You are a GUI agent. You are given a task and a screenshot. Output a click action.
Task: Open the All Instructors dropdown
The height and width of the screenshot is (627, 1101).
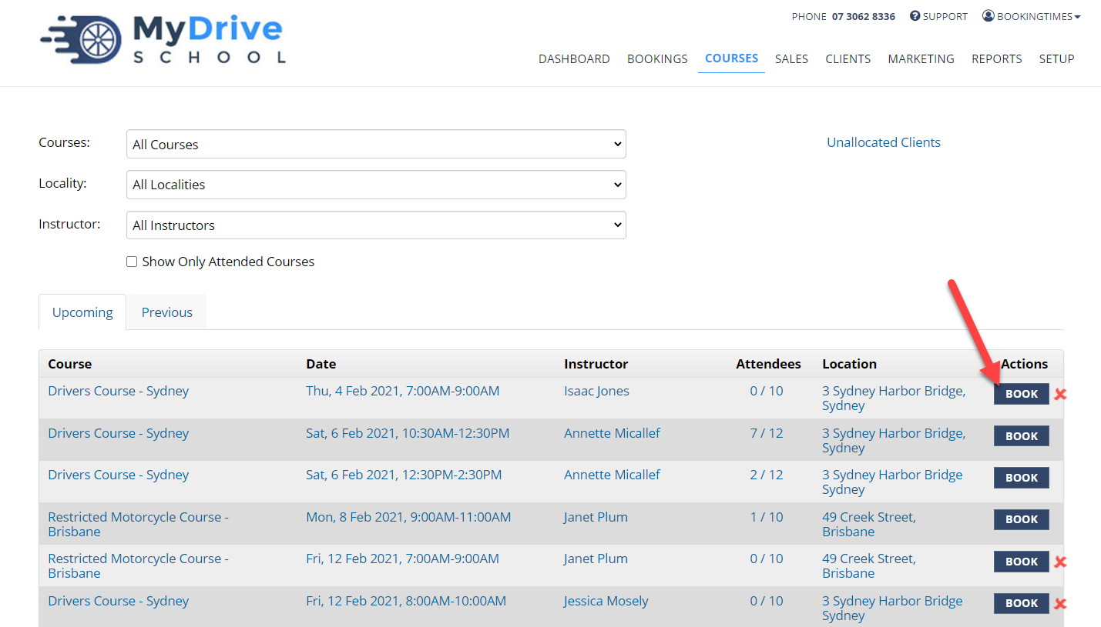pos(376,225)
